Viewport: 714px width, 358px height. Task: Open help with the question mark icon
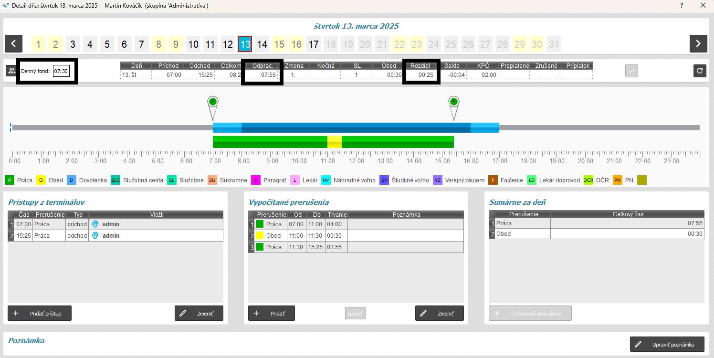(x=681, y=6)
